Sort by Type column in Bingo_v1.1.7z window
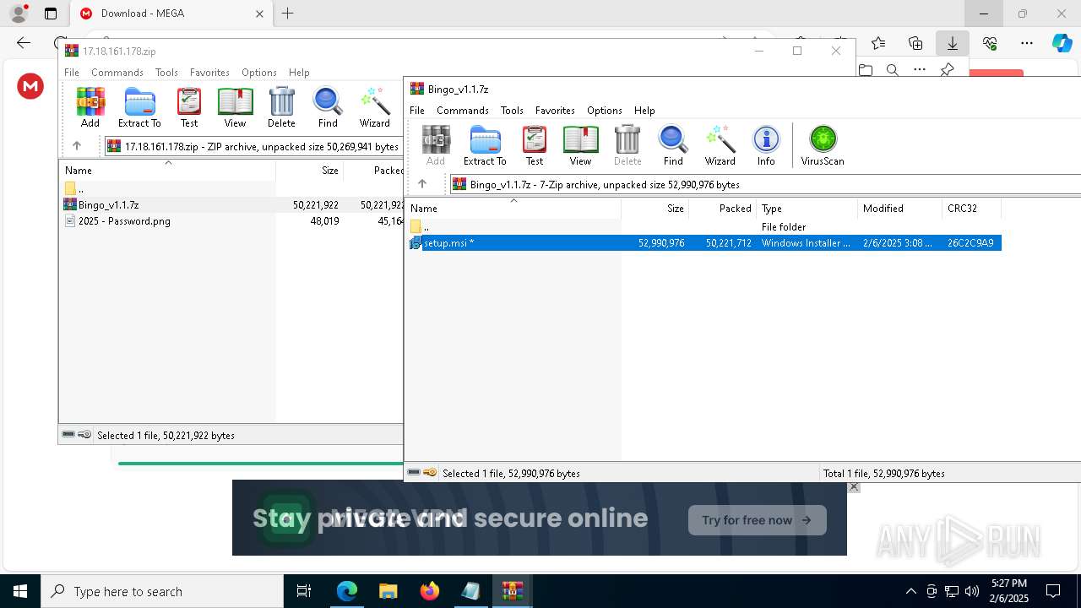 807,208
